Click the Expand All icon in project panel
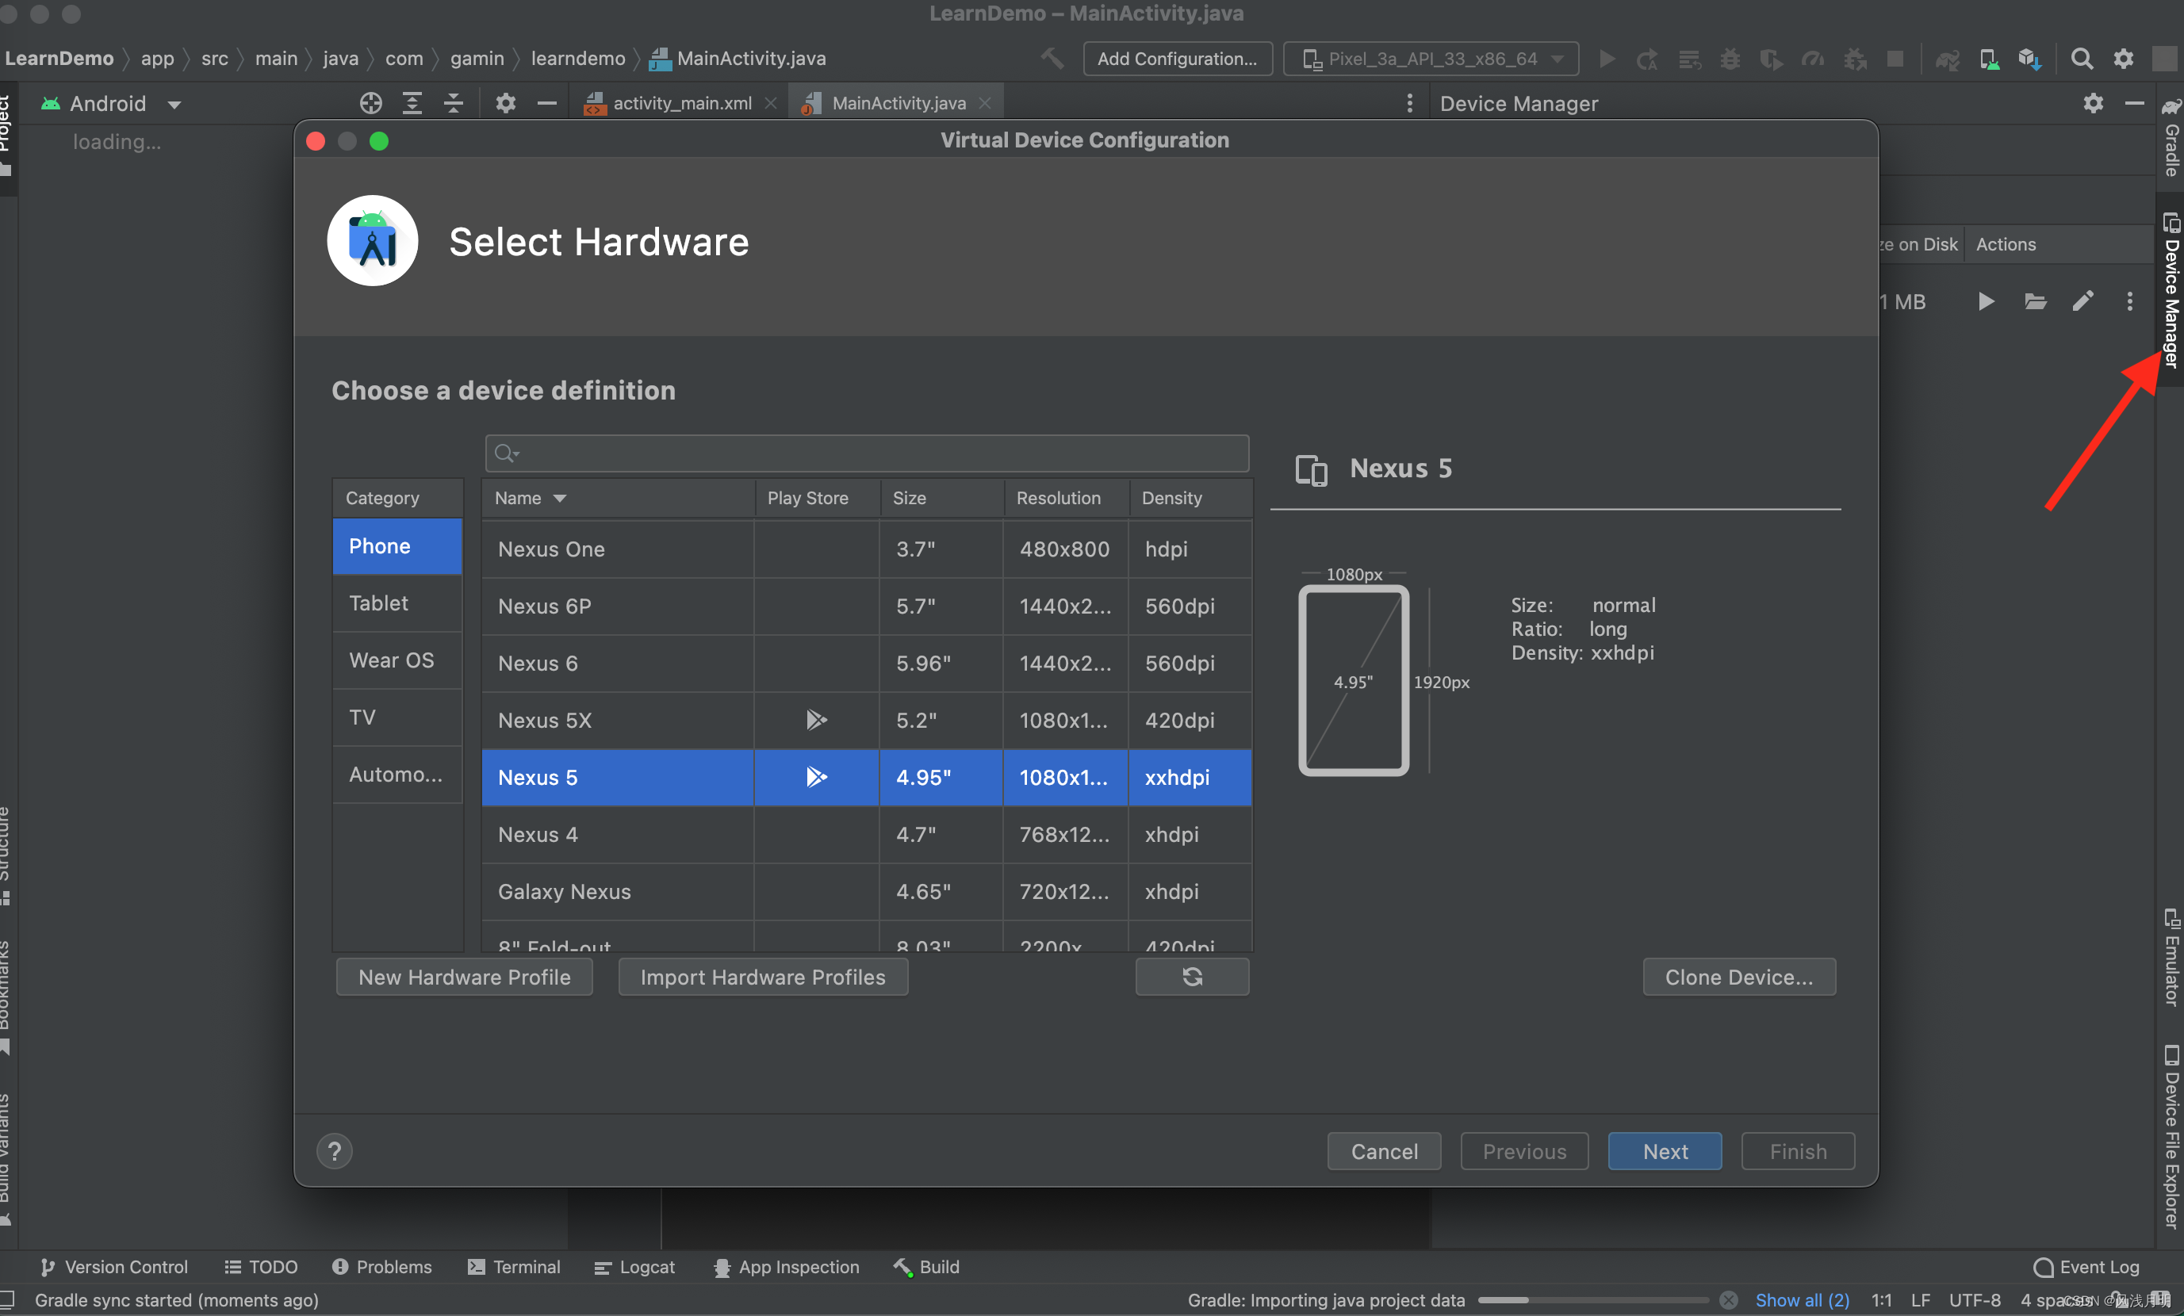Viewport: 2184px width, 1316px height. pyautogui.click(x=412, y=104)
